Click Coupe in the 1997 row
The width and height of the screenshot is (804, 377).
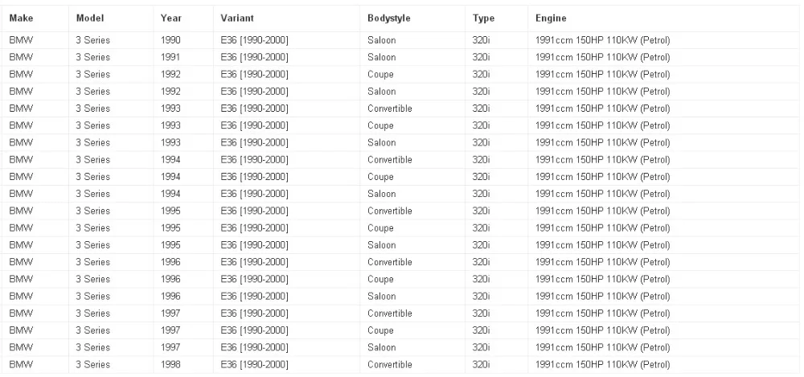tap(380, 330)
